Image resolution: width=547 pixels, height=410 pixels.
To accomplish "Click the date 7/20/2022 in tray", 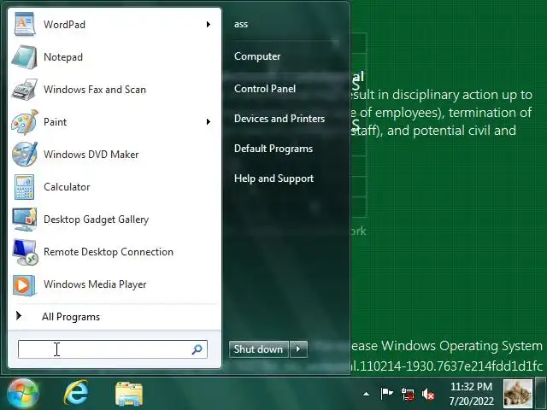I will (x=471, y=401).
